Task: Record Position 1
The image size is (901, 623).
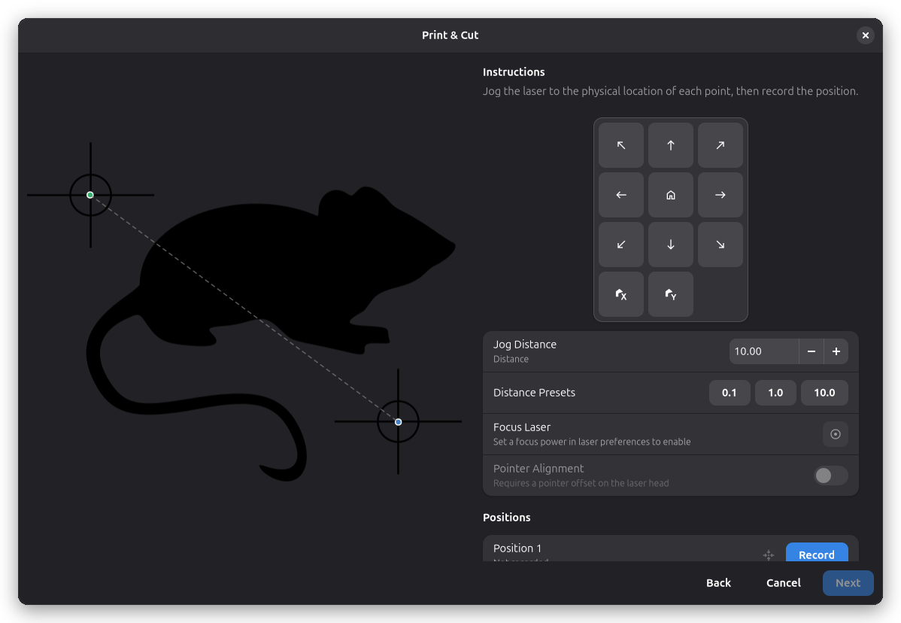Action: click(817, 553)
